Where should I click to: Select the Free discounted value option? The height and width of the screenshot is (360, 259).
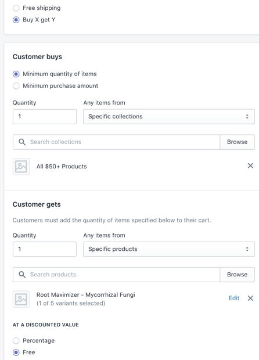[x=16, y=352]
